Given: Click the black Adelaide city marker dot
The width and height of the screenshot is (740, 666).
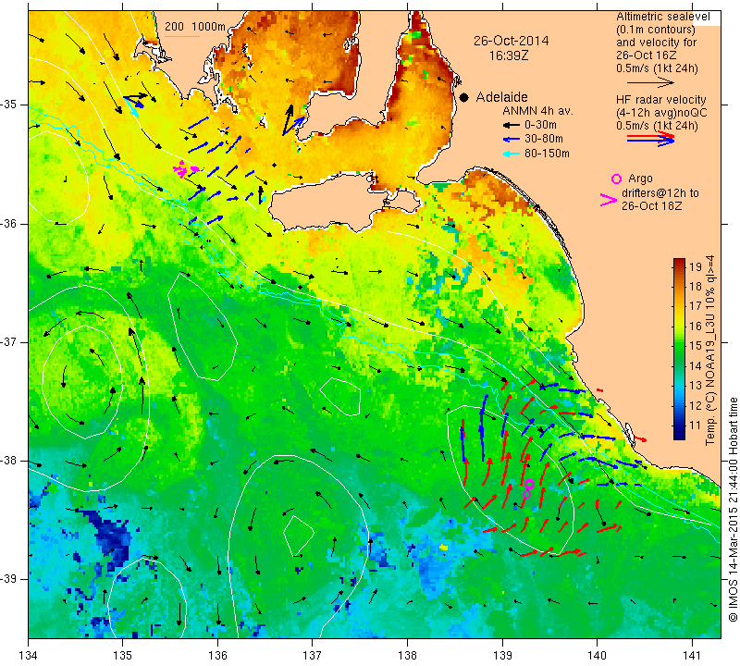Looking at the screenshot, I should coord(464,97).
